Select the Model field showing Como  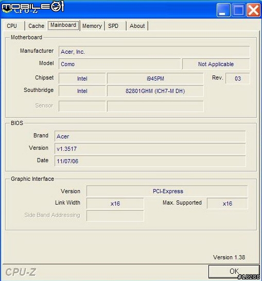pyautogui.click(x=119, y=64)
